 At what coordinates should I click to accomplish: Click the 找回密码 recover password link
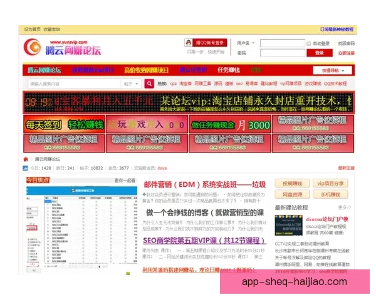tap(347, 44)
